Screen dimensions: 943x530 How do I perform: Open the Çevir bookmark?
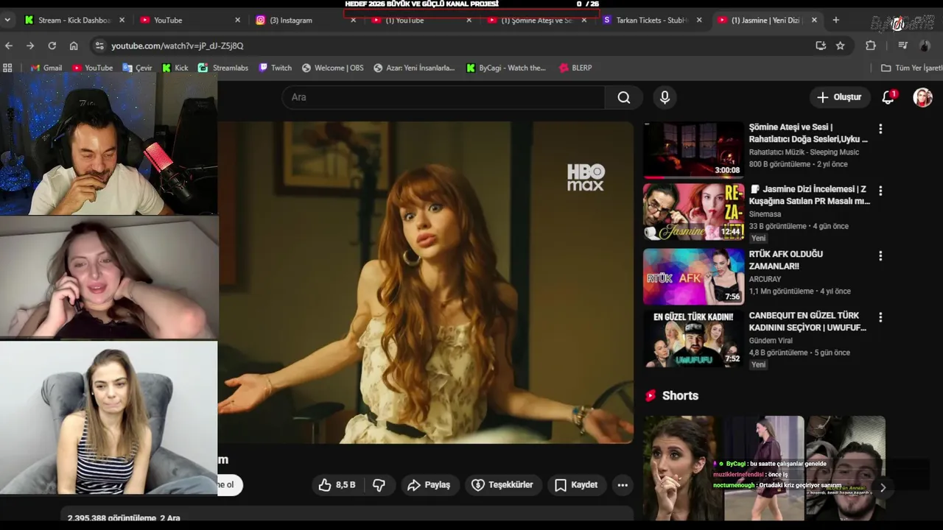137,68
